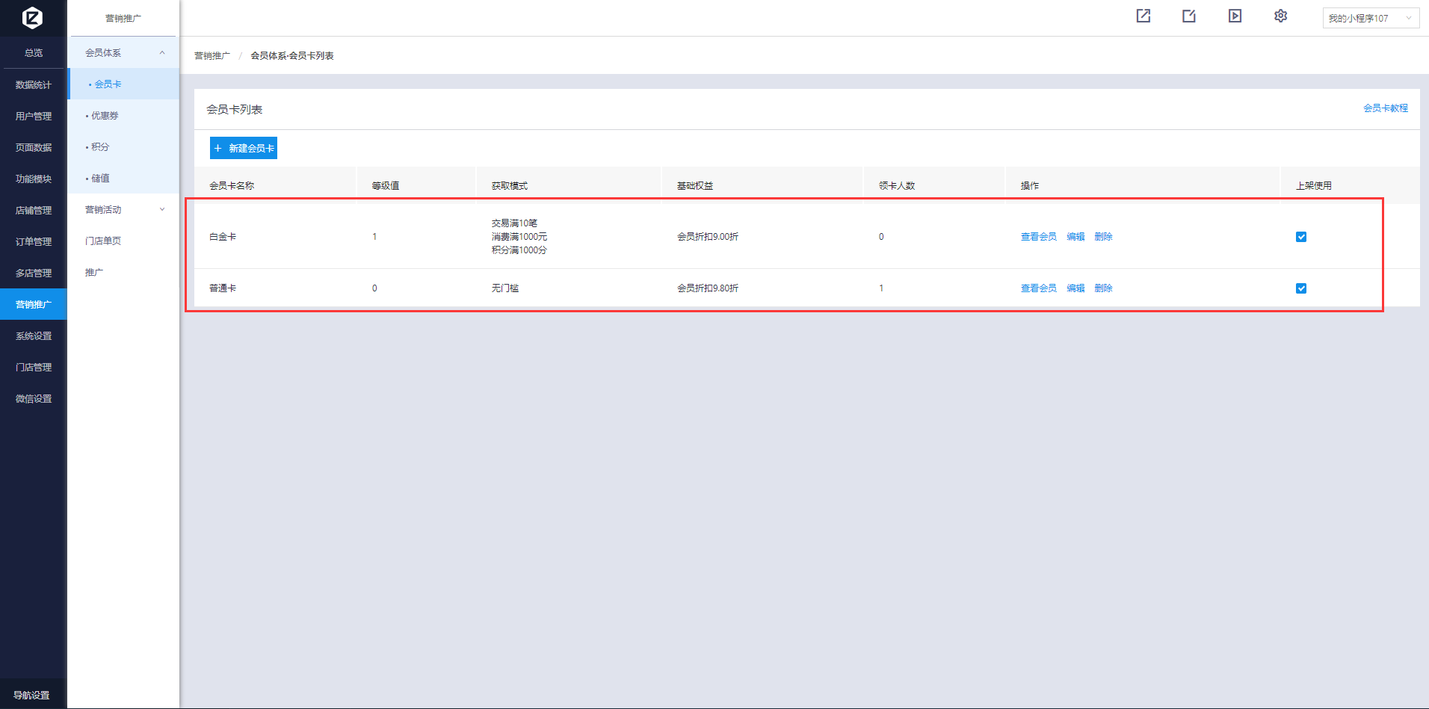1429x709 pixels.
Task: Collapse the 会员体系 submenu
Action: coord(162,52)
